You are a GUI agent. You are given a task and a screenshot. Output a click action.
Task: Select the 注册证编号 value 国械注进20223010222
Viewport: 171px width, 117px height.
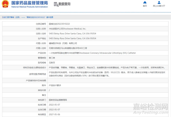coord(59,24)
